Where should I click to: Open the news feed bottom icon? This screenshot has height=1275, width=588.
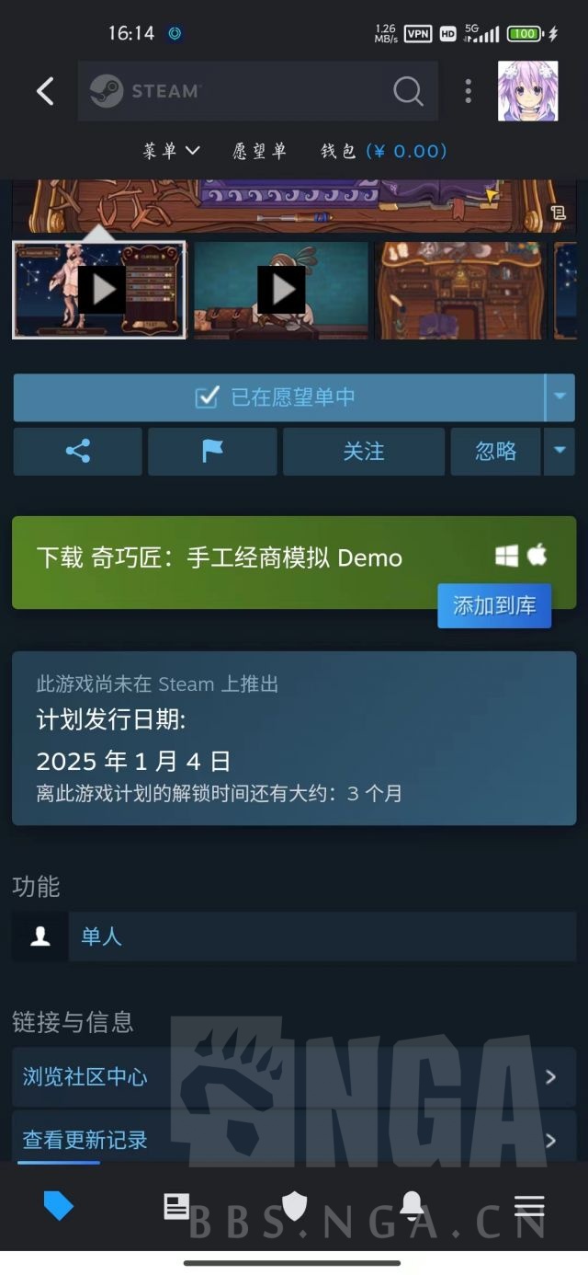point(176,1206)
